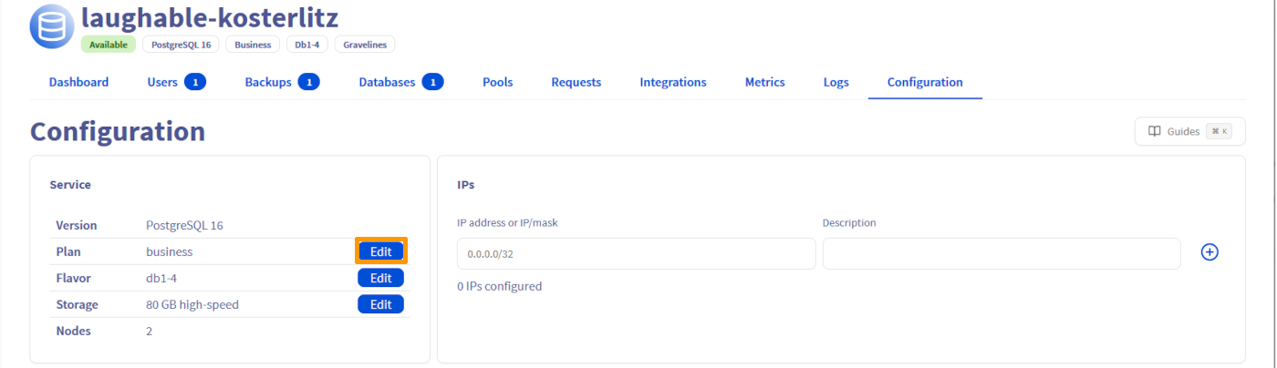The height and width of the screenshot is (368, 1277).
Task: Click the plus icon to add IP
Action: pos(1210,252)
